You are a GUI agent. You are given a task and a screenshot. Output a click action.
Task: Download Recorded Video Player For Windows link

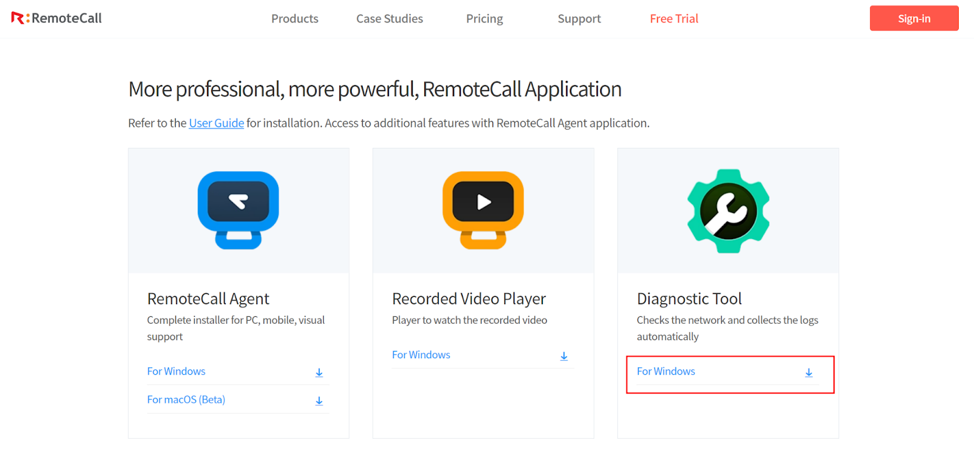421,355
